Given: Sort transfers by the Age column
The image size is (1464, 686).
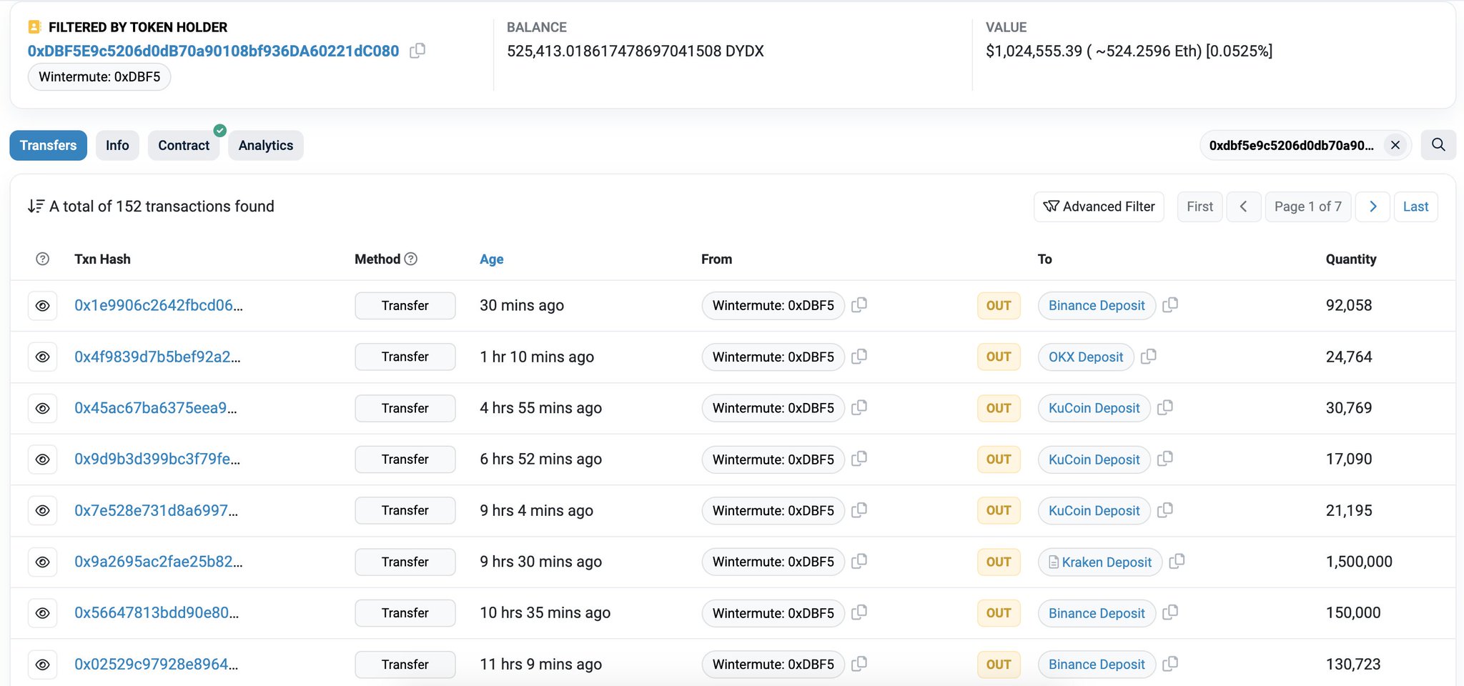Looking at the screenshot, I should [x=491, y=259].
